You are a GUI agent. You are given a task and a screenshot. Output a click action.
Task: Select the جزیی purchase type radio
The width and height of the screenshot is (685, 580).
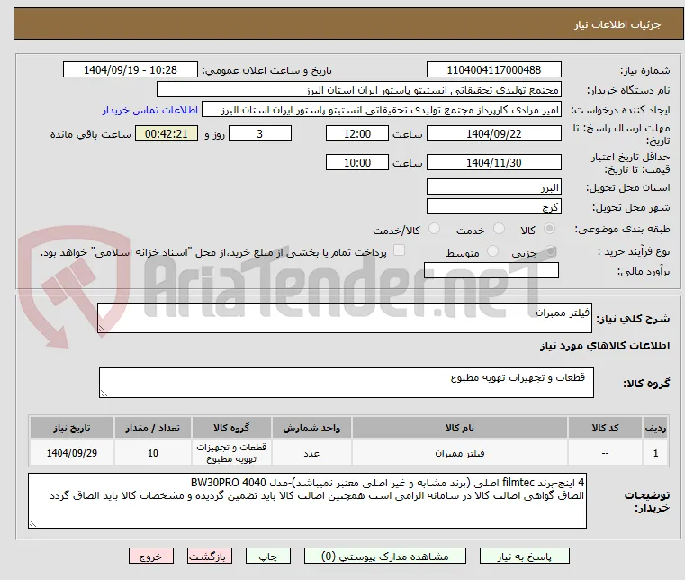pyautogui.click(x=550, y=251)
